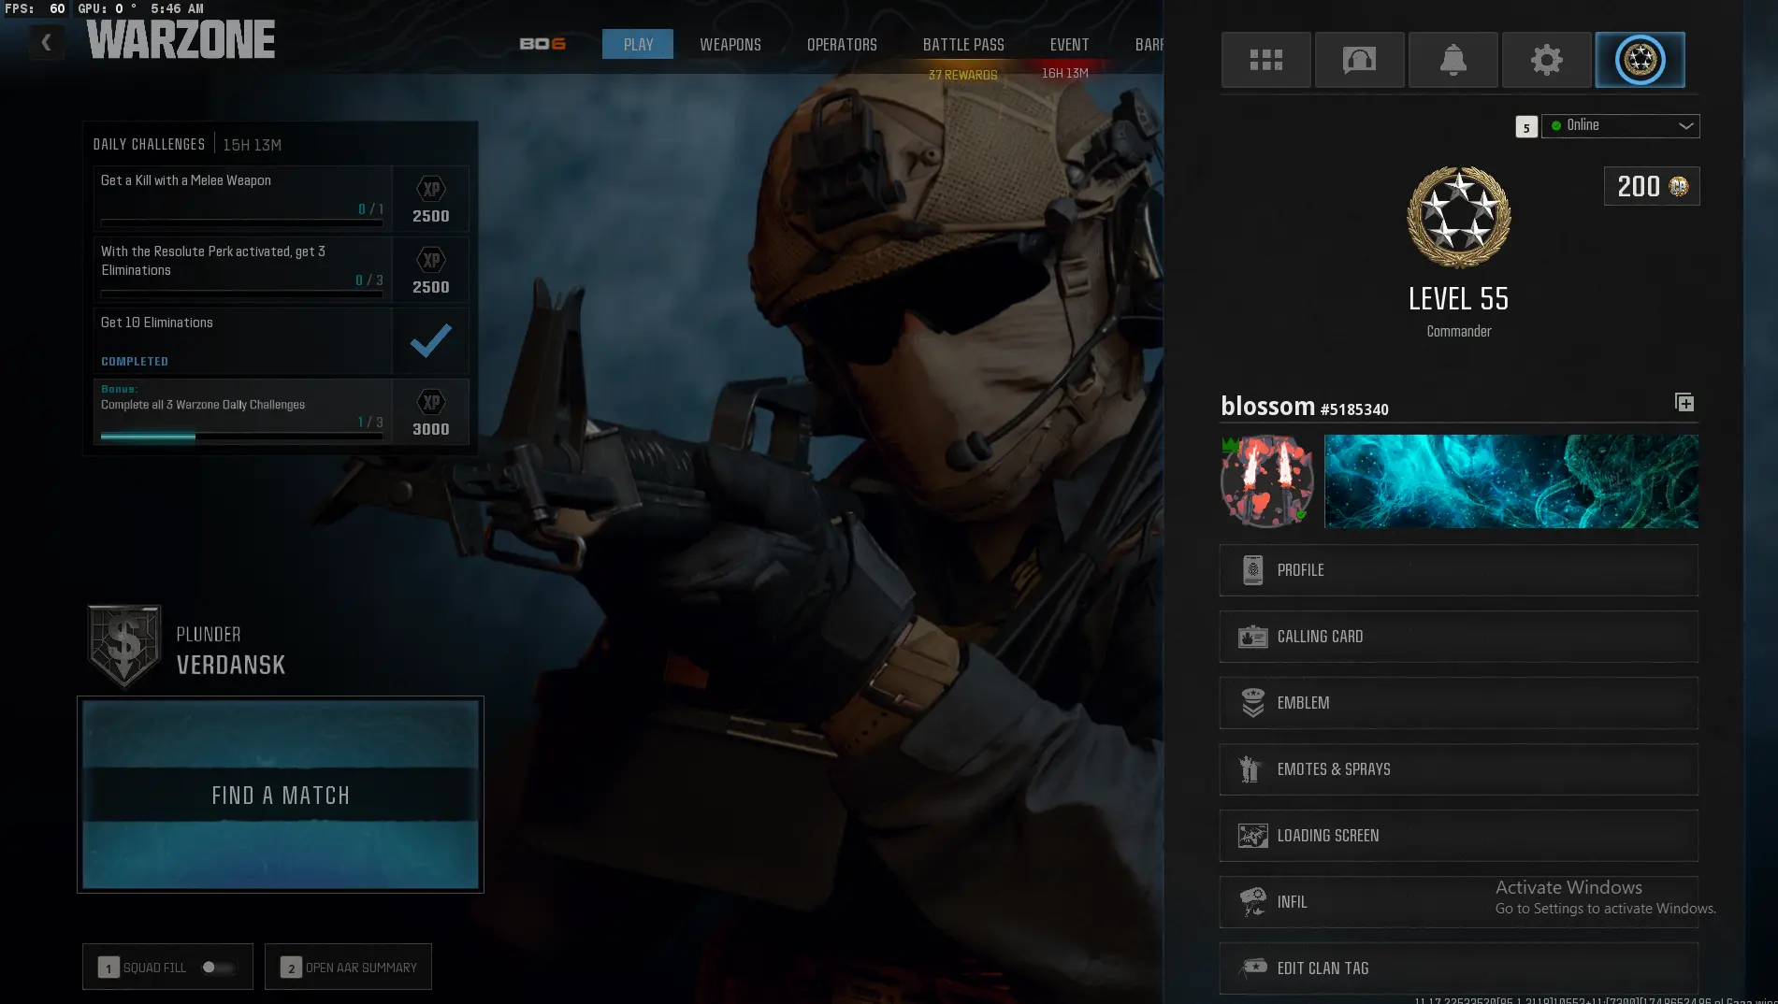
Task: Click the Profile ID card icon
Action: pos(1252,570)
